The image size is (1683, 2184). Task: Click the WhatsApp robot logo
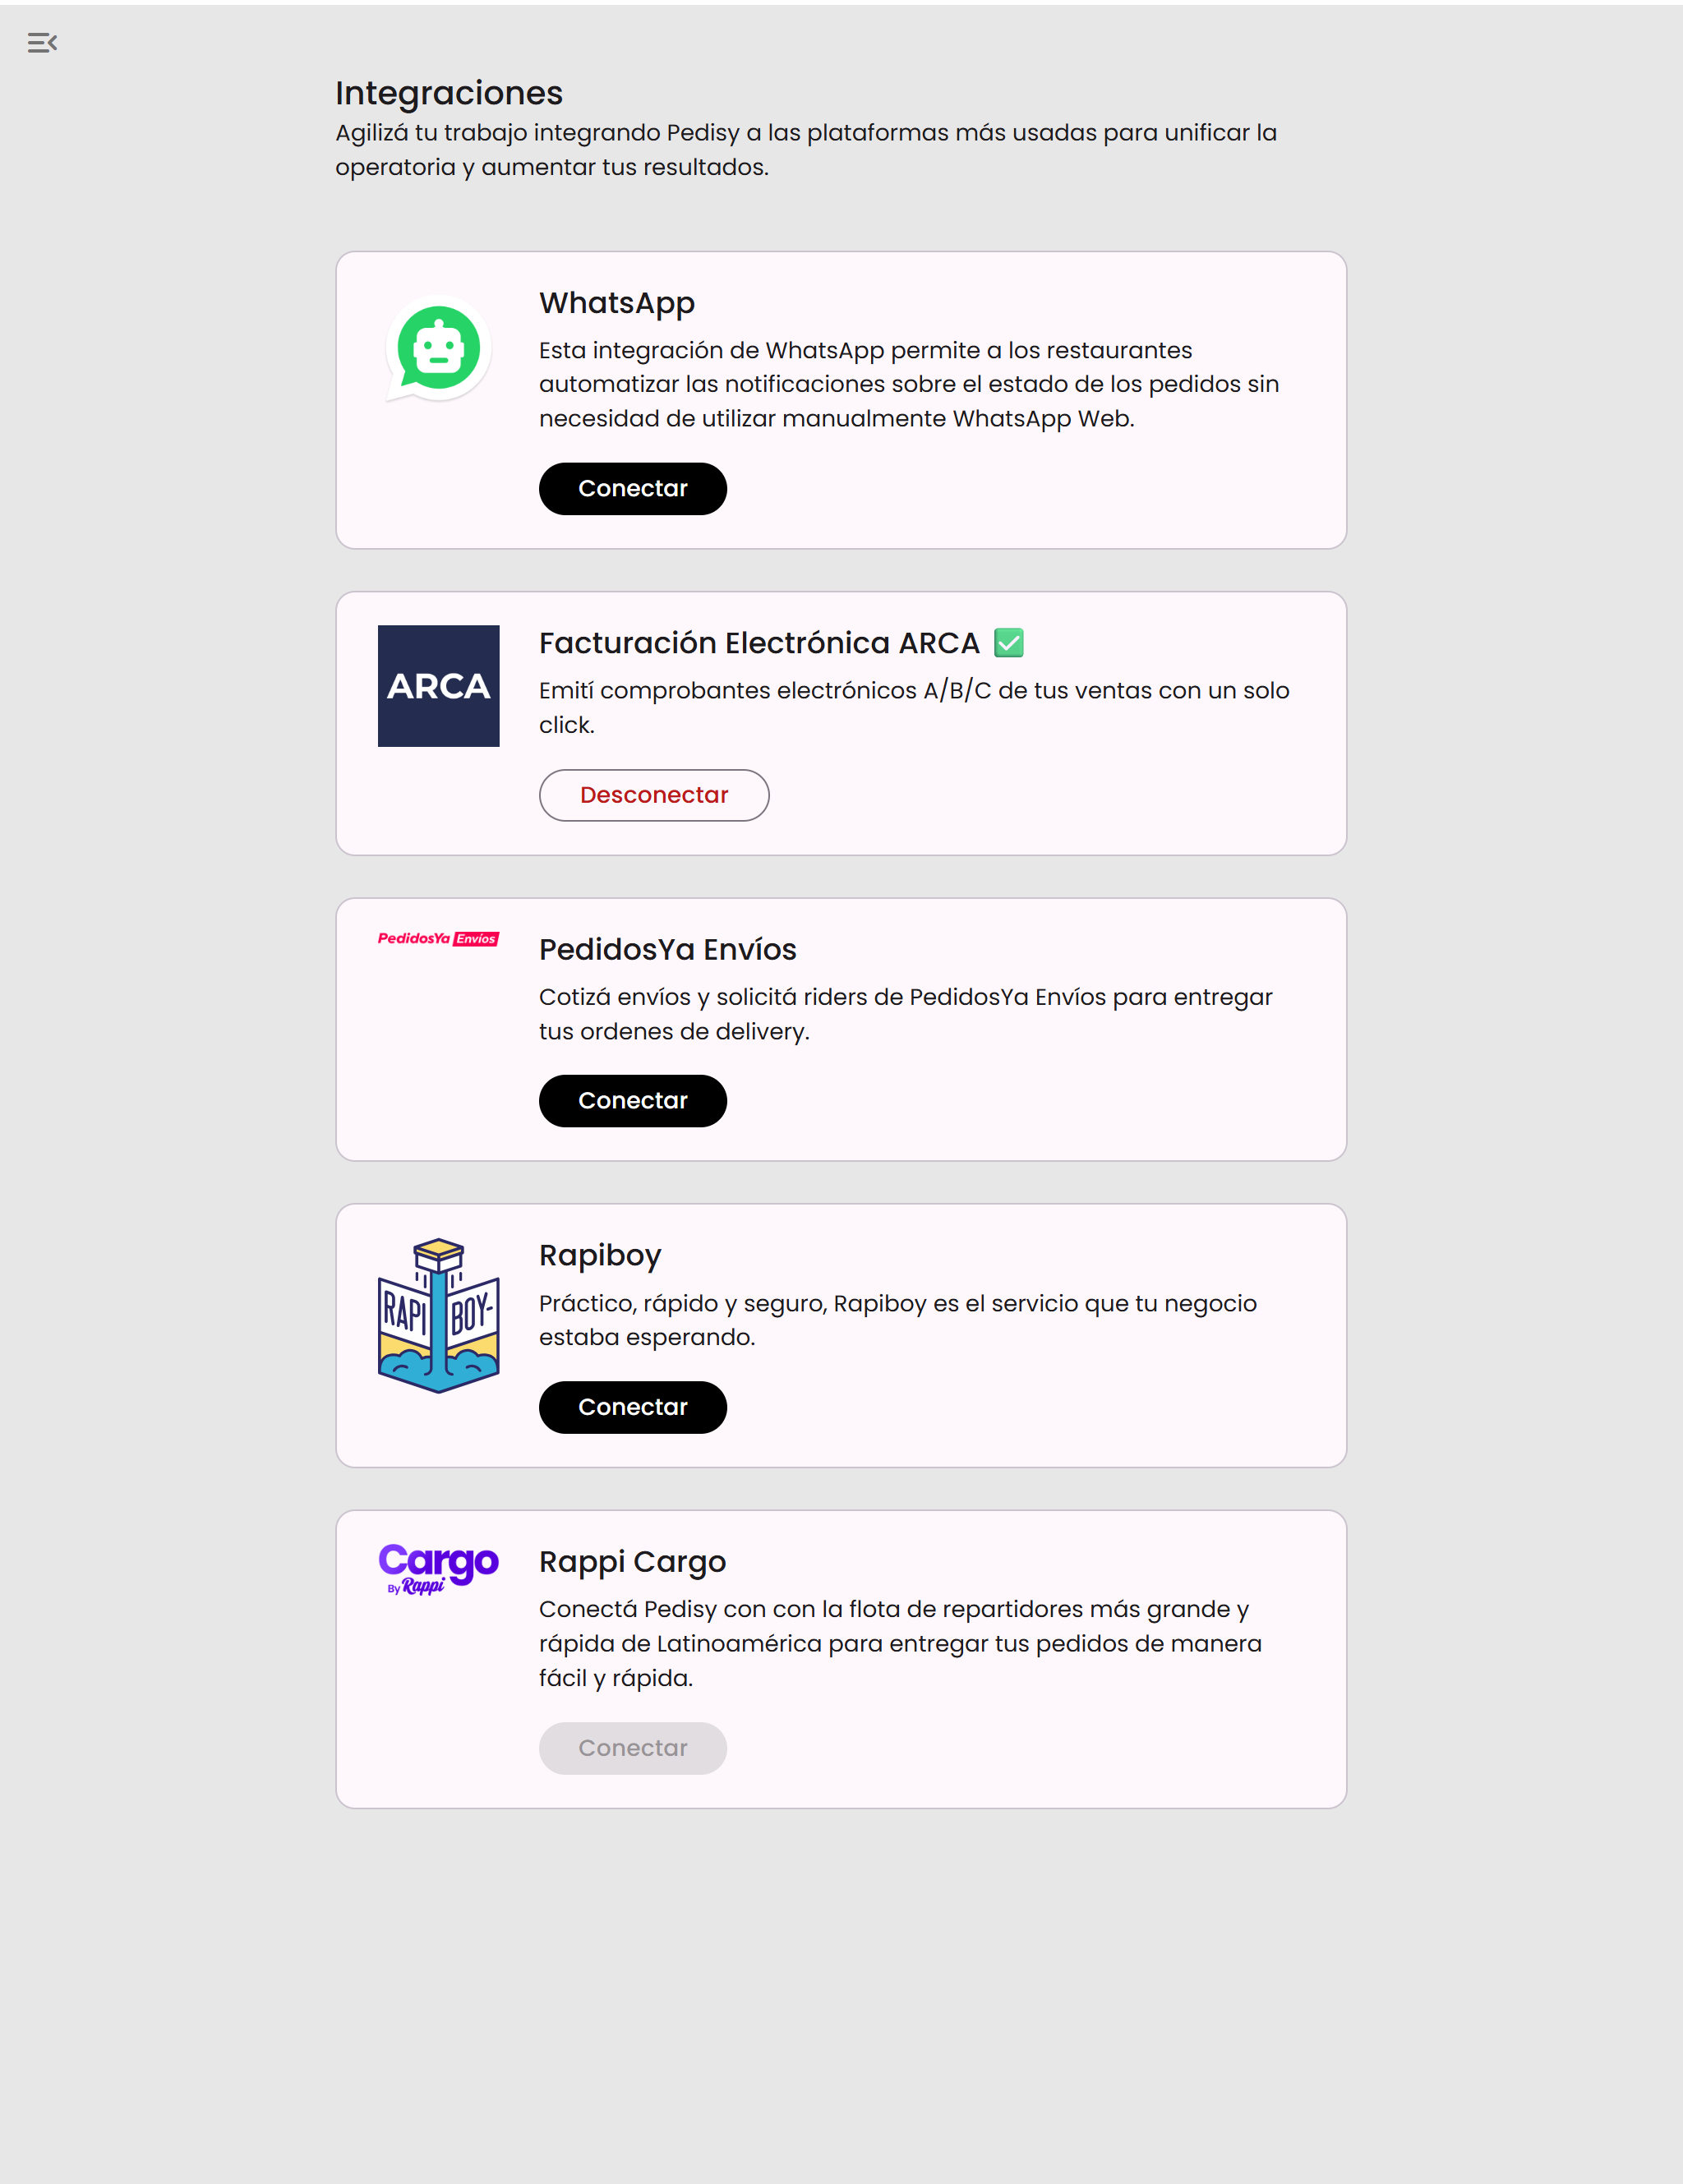point(438,349)
